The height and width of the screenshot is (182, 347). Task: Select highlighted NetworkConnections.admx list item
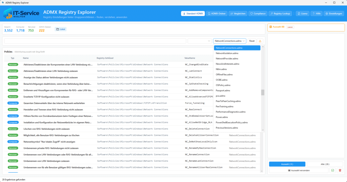click(237, 48)
